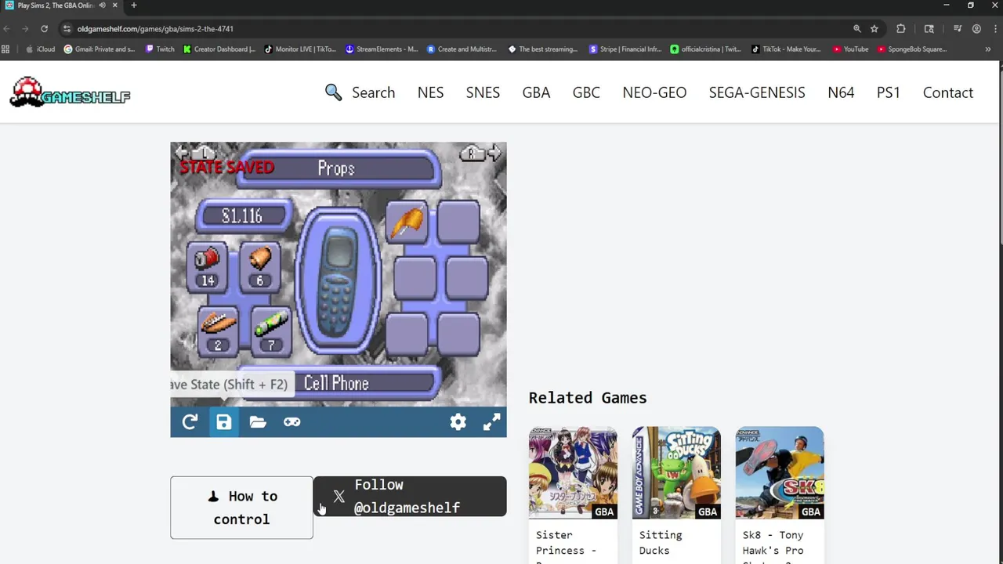Open the Chrome profile avatar
1003x564 pixels.
(x=976, y=29)
